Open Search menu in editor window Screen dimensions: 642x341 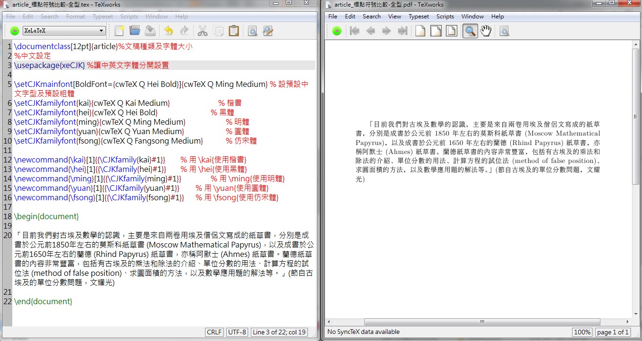click(50, 16)
